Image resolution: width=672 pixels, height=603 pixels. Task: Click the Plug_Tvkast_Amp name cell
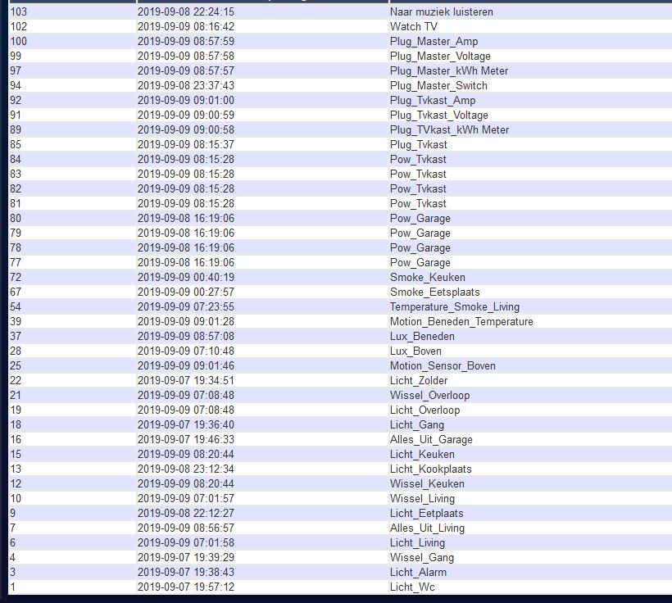point(432,101)
